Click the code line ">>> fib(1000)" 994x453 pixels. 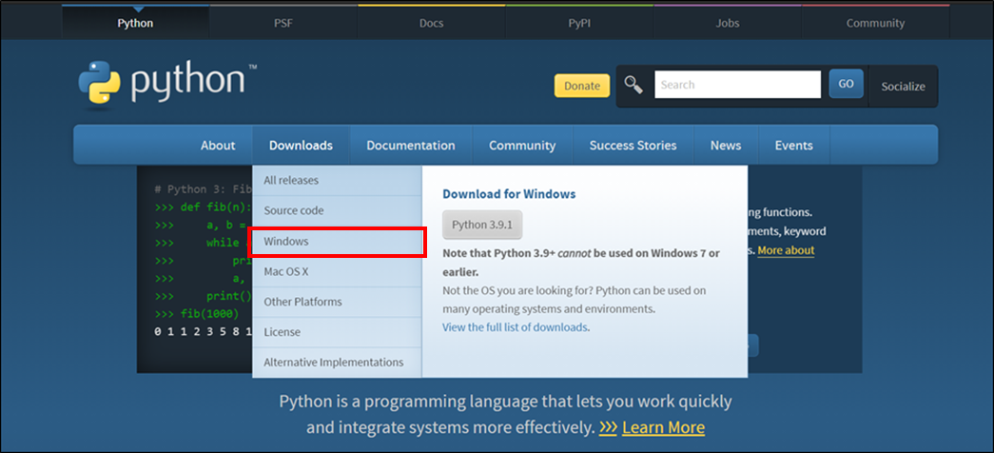(x=197, y=313)
